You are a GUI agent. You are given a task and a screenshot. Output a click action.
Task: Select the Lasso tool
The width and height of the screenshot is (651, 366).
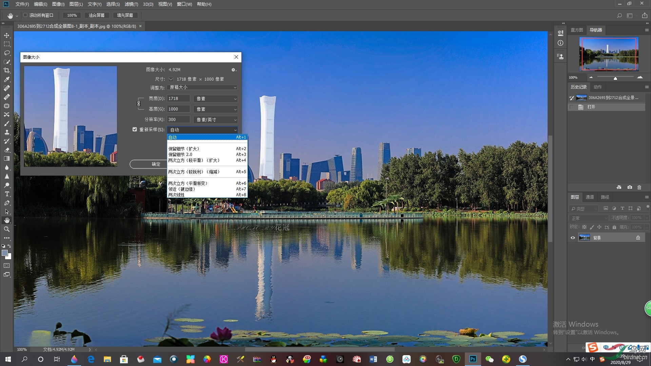7,53
